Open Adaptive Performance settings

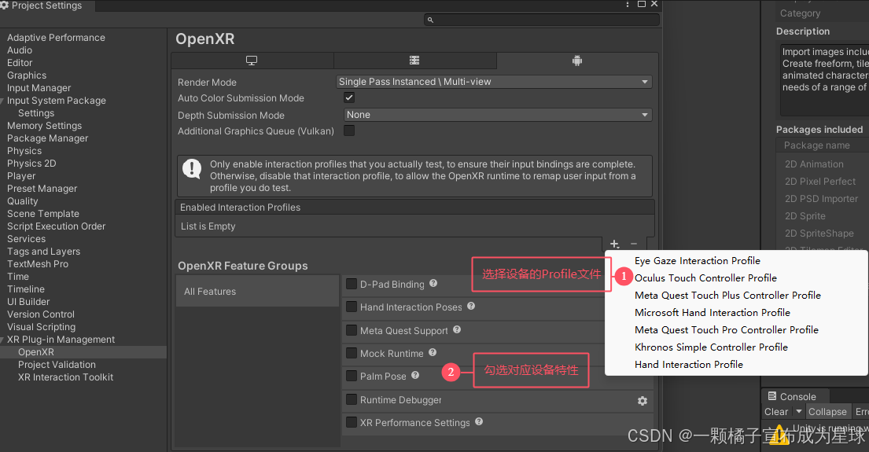click(x=56, y=38)
